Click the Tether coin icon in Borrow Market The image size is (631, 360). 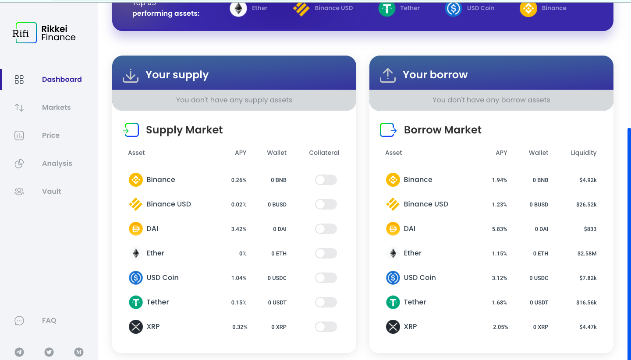click(393, 302)
